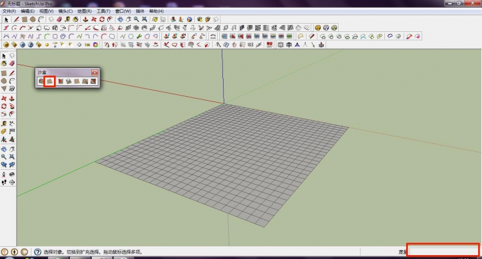
Task: Choose Freehand tool in vertical tool palette
Action: 12,88
